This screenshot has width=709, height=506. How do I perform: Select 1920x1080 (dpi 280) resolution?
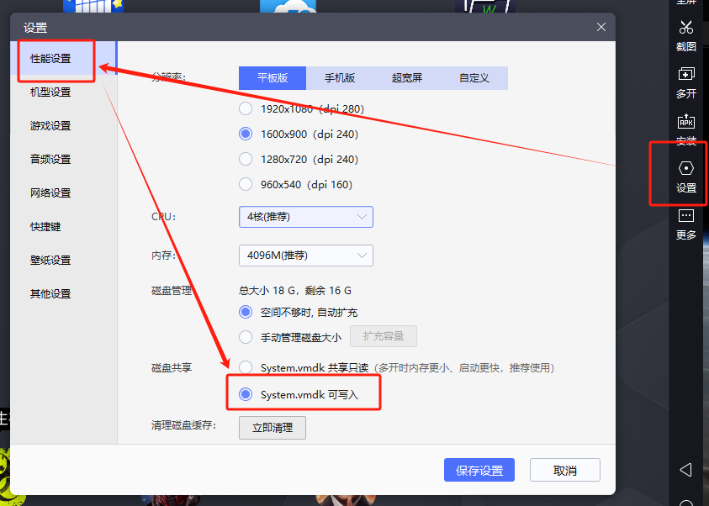[x=246, y=109]
